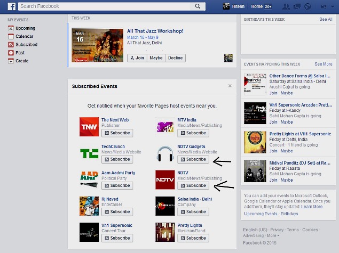Join Pretty Lights at VH1 Supersonic
This screenshot has height=253, width=339.
point(273,151)
